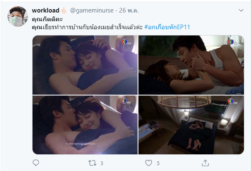This screenshot has height=171, width=251.
Task: Open the share upload icon
Action: pos(205,163)
